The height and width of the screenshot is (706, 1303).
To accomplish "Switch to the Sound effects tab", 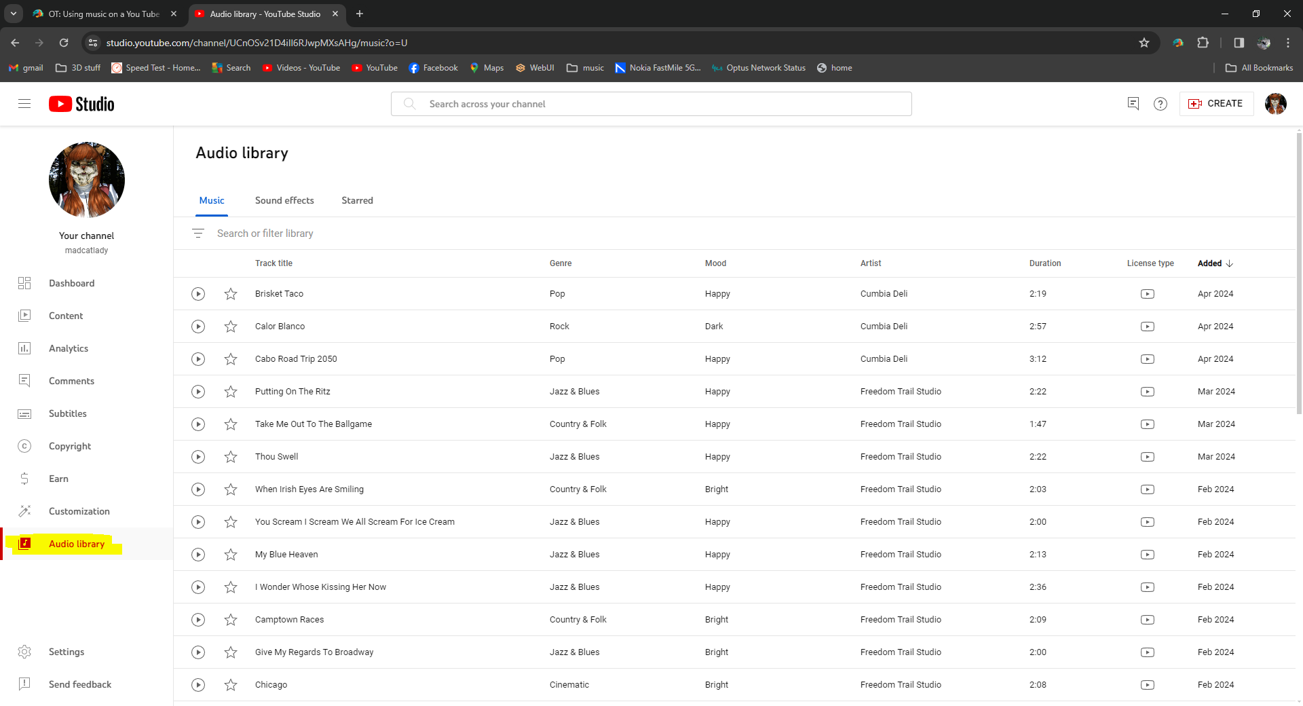I will (284, 200).
